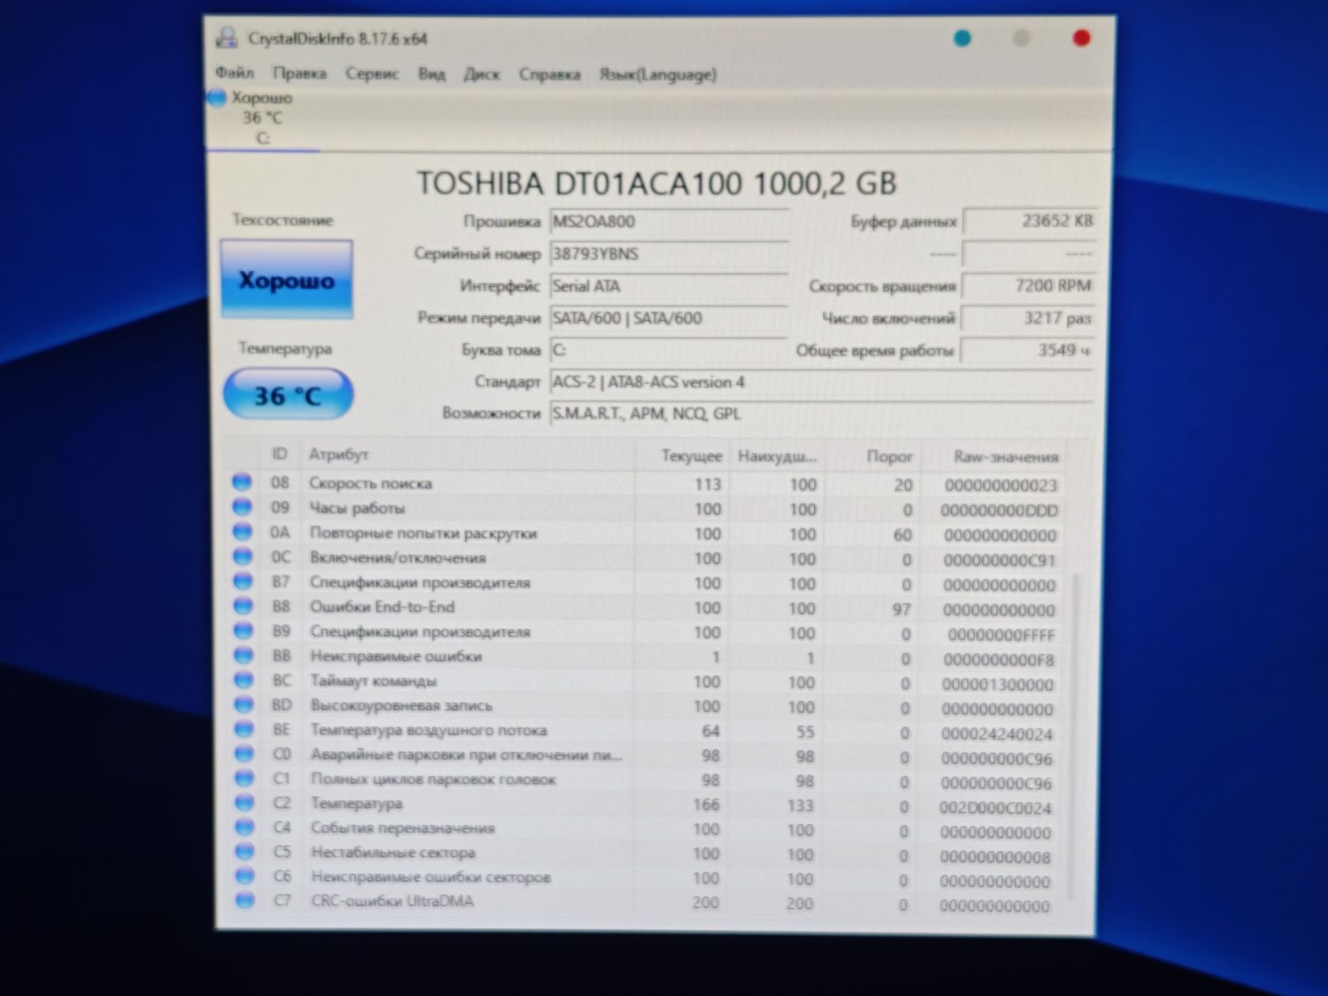
Task: Click the Текущее column header
Action: click(x=681, y=456)
